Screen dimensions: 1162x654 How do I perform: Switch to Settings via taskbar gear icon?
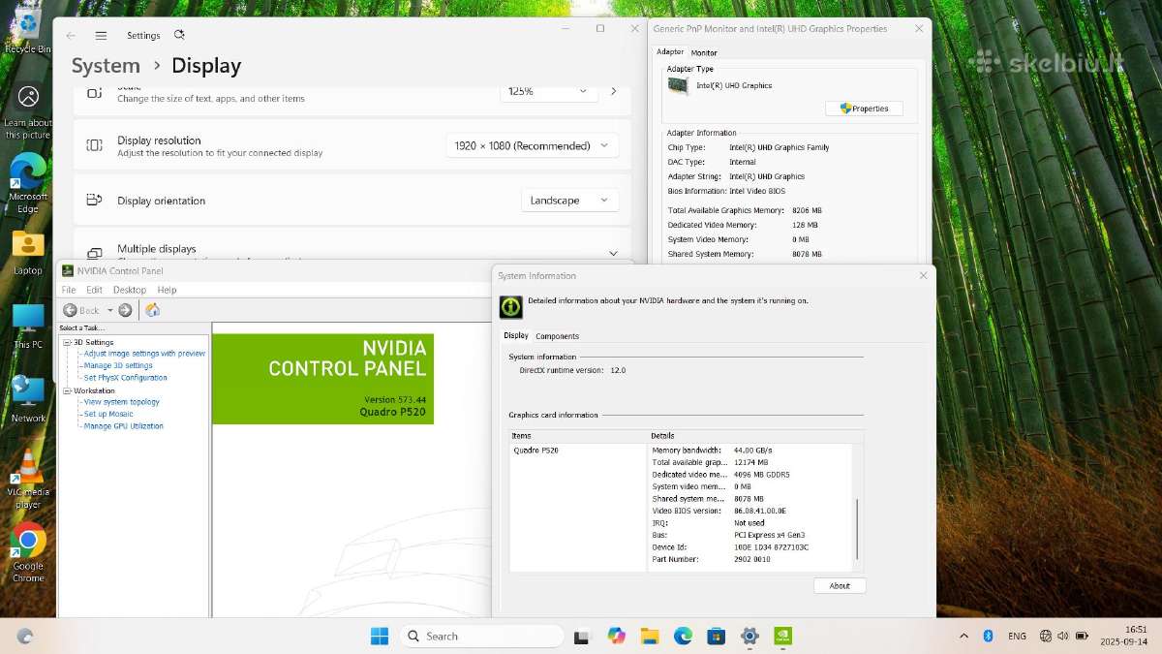coord(749,636)
